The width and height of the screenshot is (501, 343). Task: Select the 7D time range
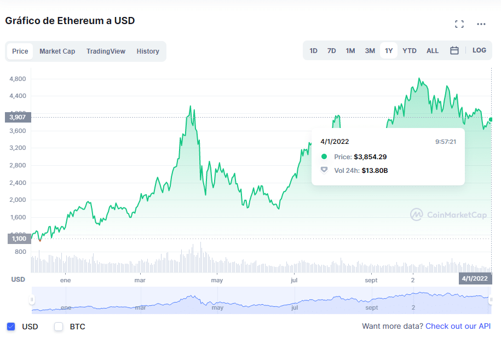coord(331,50)
